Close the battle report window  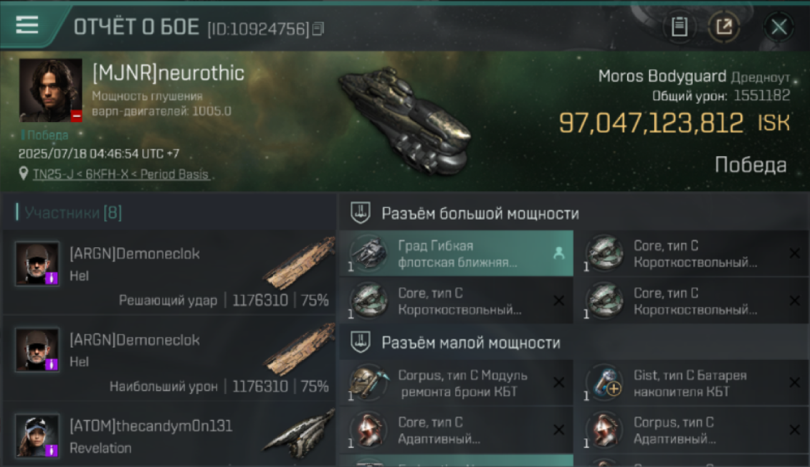[779, 27]
